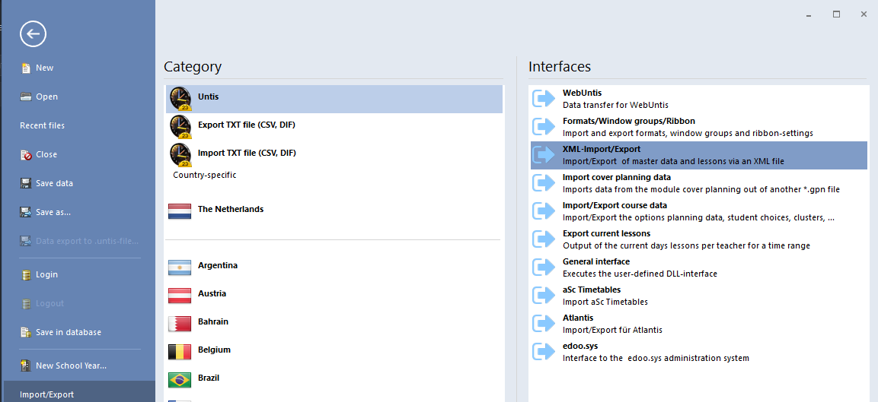
Task: Click 'Executes the user-defined DLL-interface' text
Action: pos(640,274)
